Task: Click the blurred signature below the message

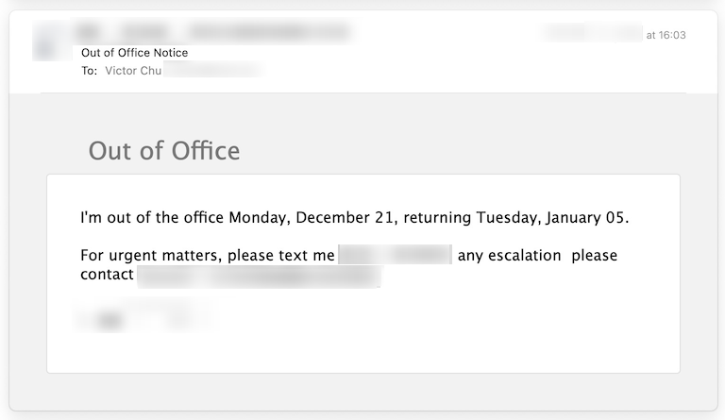Action: click(x=143, y=316)
